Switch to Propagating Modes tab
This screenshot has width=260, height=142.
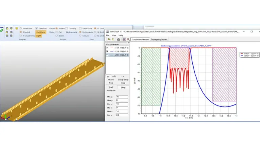pos(159,40)
